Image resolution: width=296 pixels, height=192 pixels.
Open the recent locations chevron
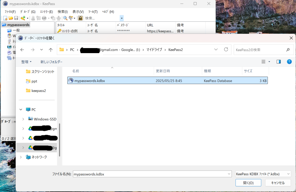pyautogui.click(x=42, y=50)
